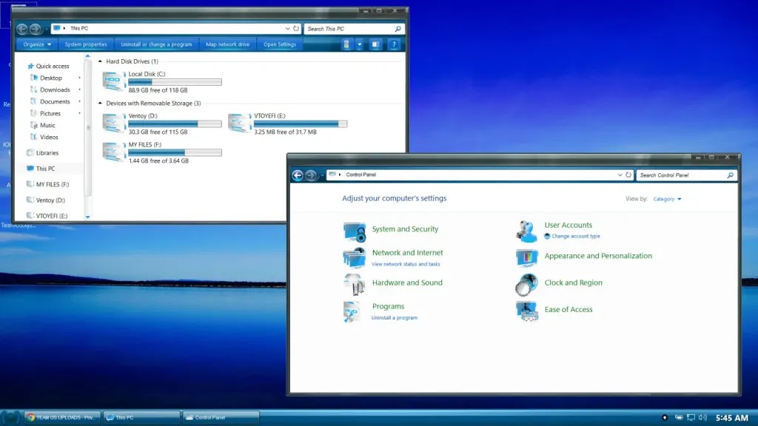
Task: Open the Start button on taskbar
Action: 10,417
